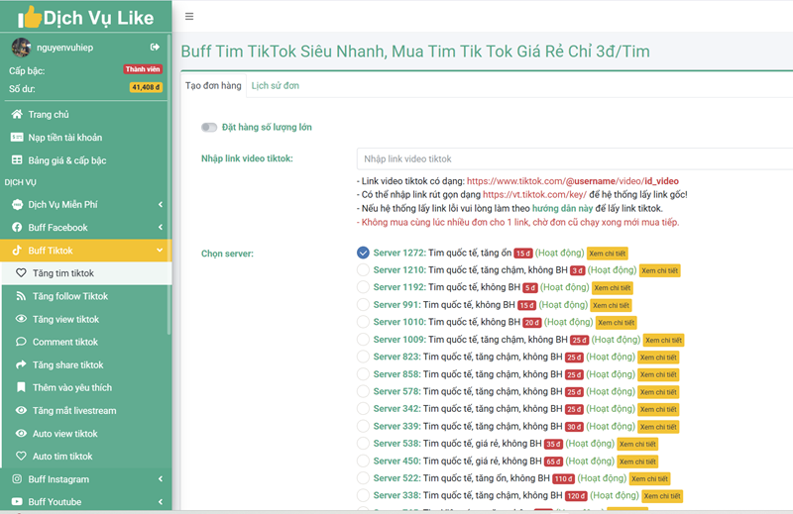Screen dimensions: 793x514
Task: Open the Tăng mắt livestream menu item
Action: [86, 410]
